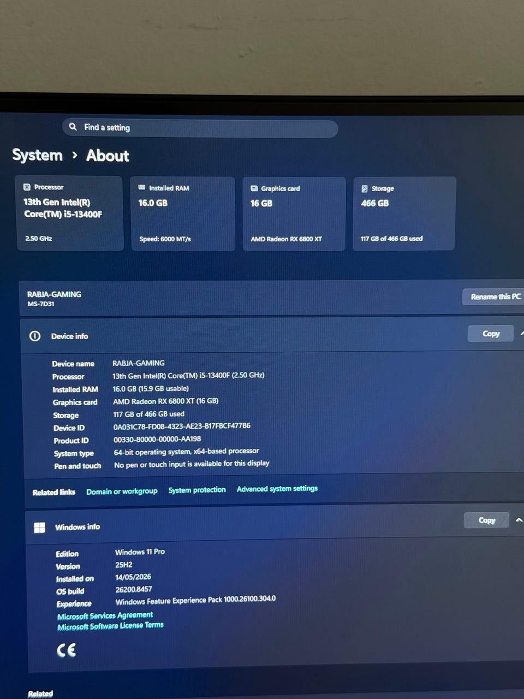Open the Storage 466 GB card
The image size is (524, 699).
[x=404, y=214]
